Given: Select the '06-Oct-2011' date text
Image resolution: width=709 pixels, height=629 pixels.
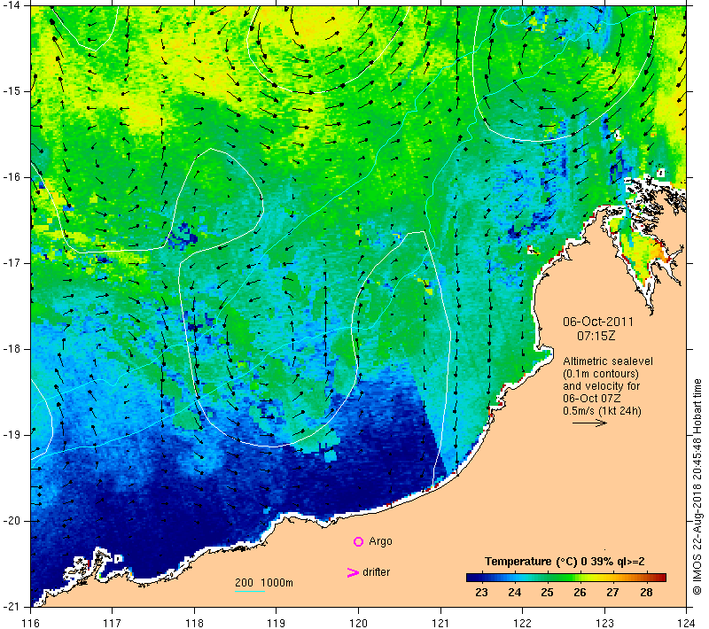Looking at the screenshot, I should click(597, 322).
